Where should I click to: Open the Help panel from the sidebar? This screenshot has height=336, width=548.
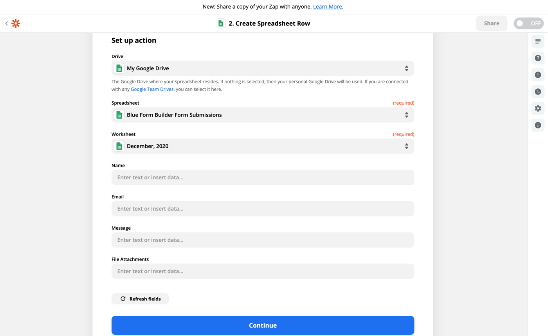(537, 58)
